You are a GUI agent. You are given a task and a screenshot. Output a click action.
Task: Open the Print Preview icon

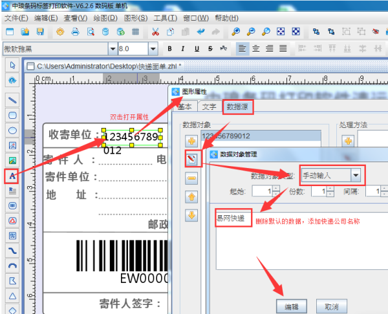coord(91,32)
